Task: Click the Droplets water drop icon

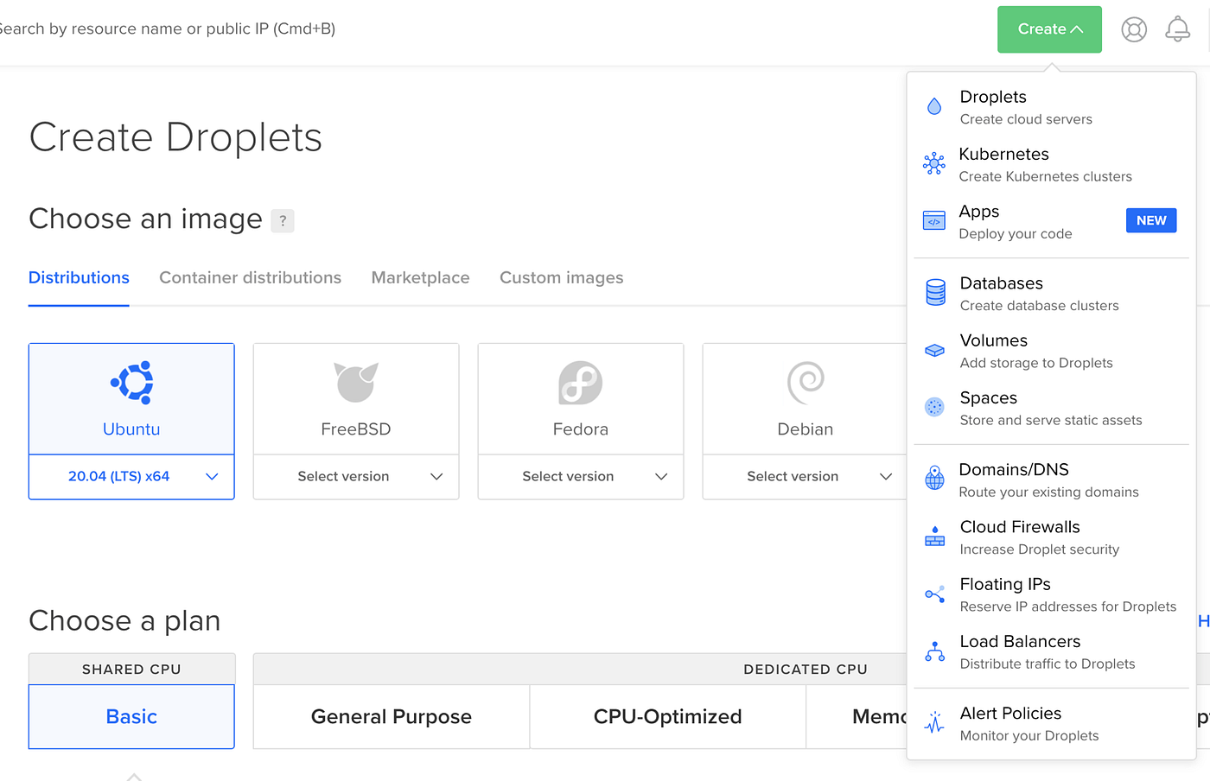Action: (934, 106)
